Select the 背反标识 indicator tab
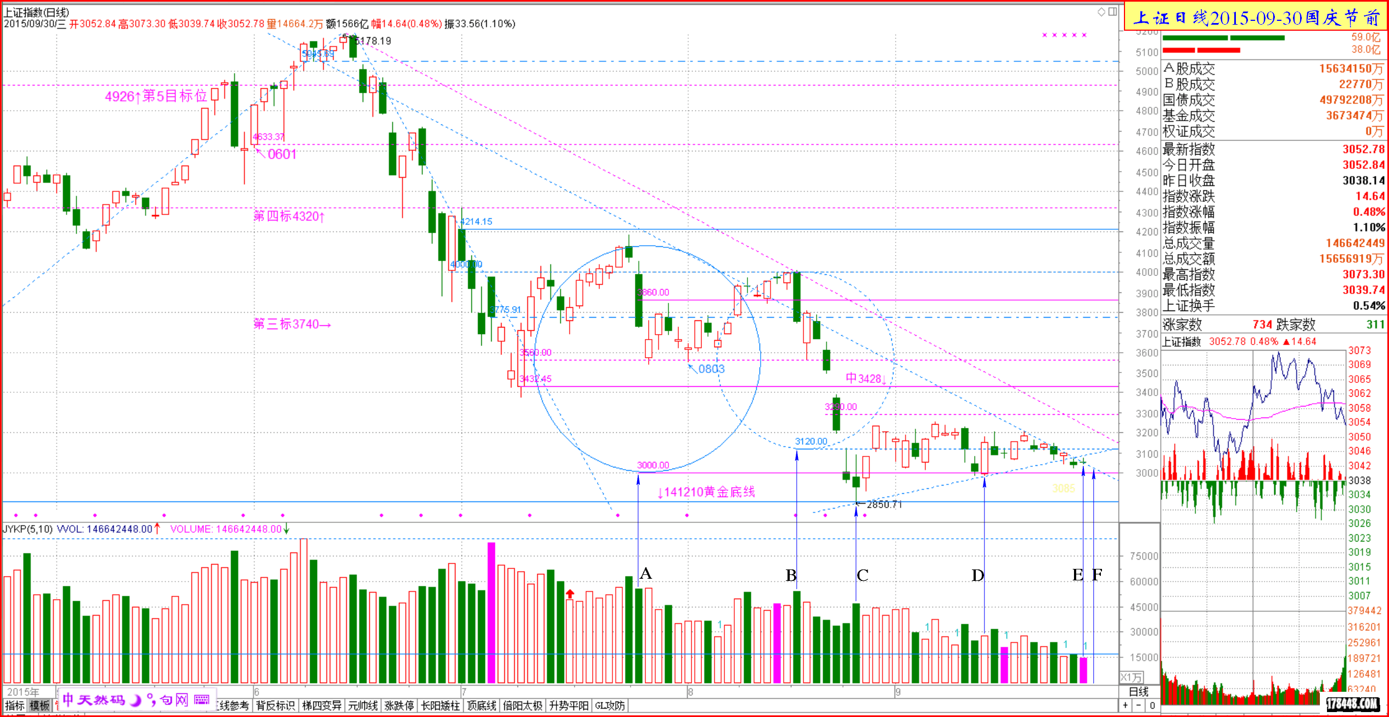1389x717 pixels. click(x=275, y=705)
